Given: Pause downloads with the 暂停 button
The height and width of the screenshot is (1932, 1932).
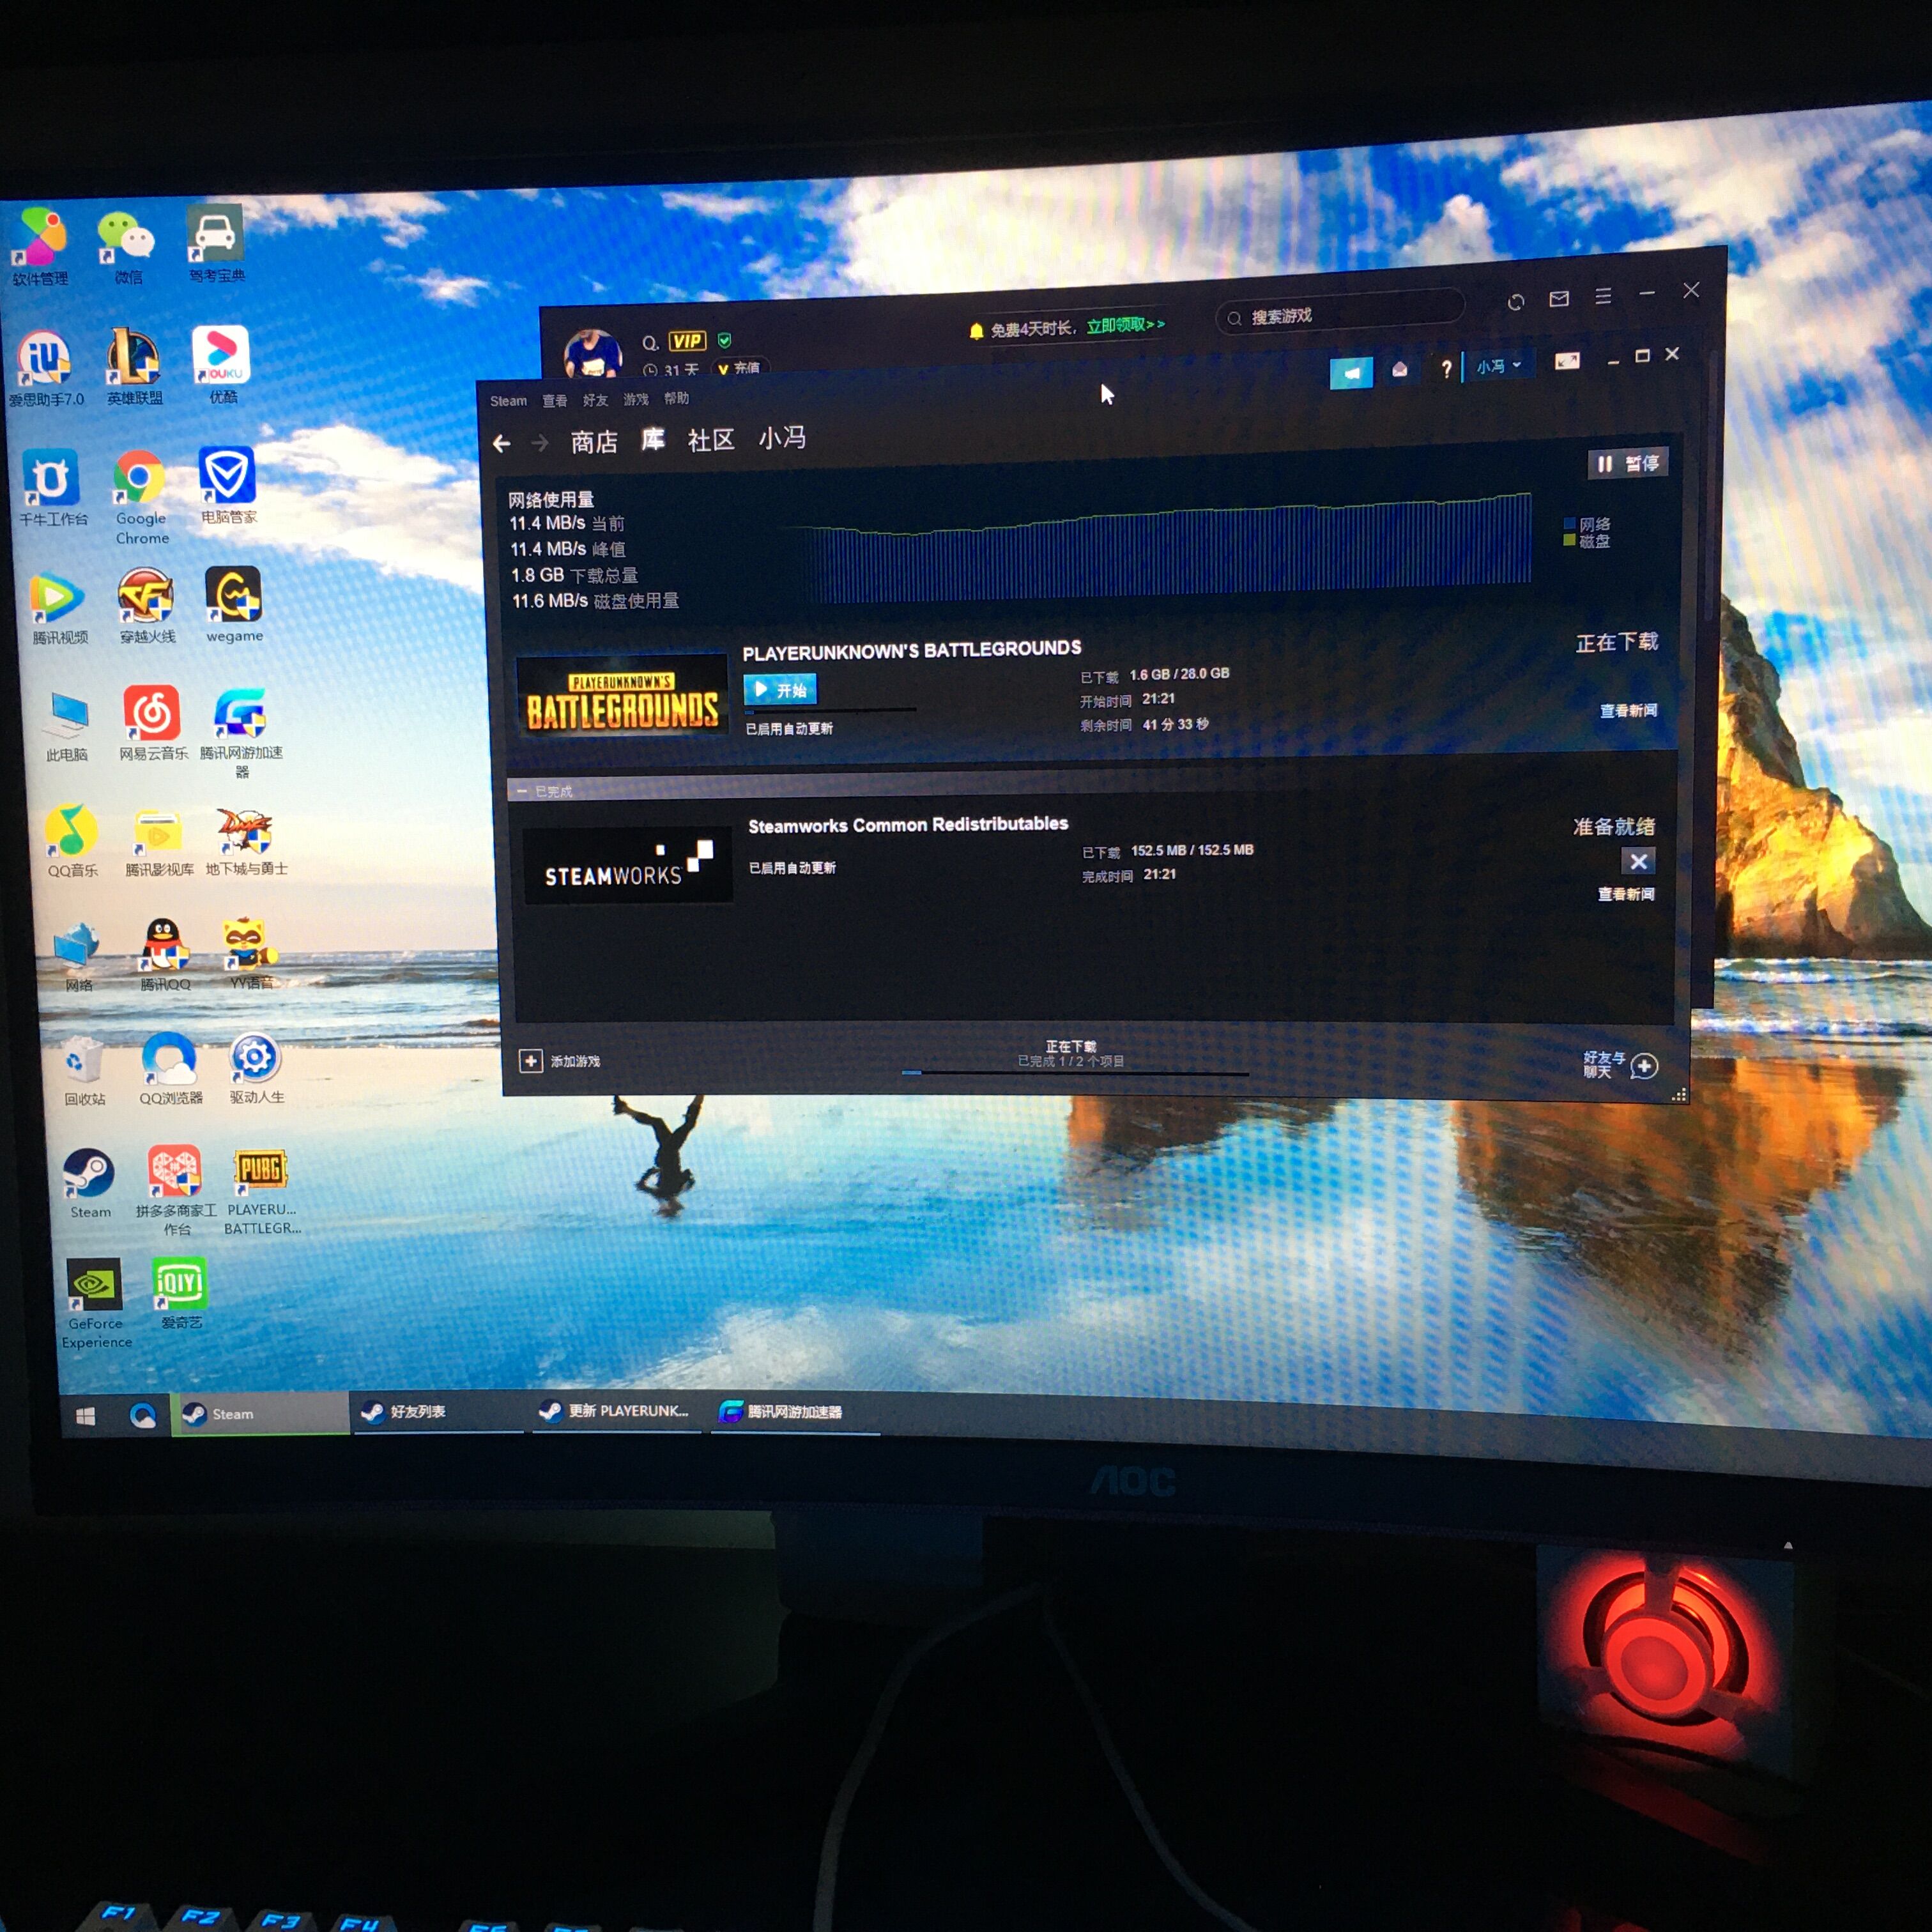Looking at the screenshot, I should (x=1627, y=463).
